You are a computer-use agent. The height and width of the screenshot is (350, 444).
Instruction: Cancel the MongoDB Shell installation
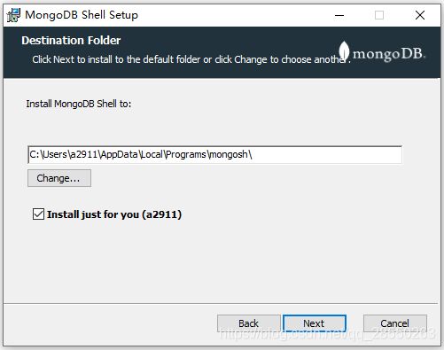point(395,323)
